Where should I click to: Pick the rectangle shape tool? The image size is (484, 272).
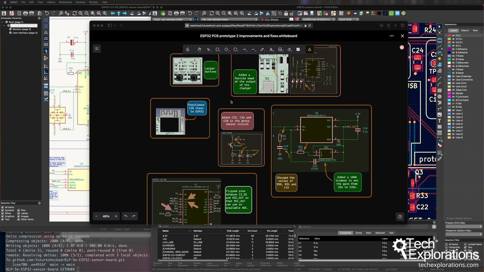tap(217, 50)
